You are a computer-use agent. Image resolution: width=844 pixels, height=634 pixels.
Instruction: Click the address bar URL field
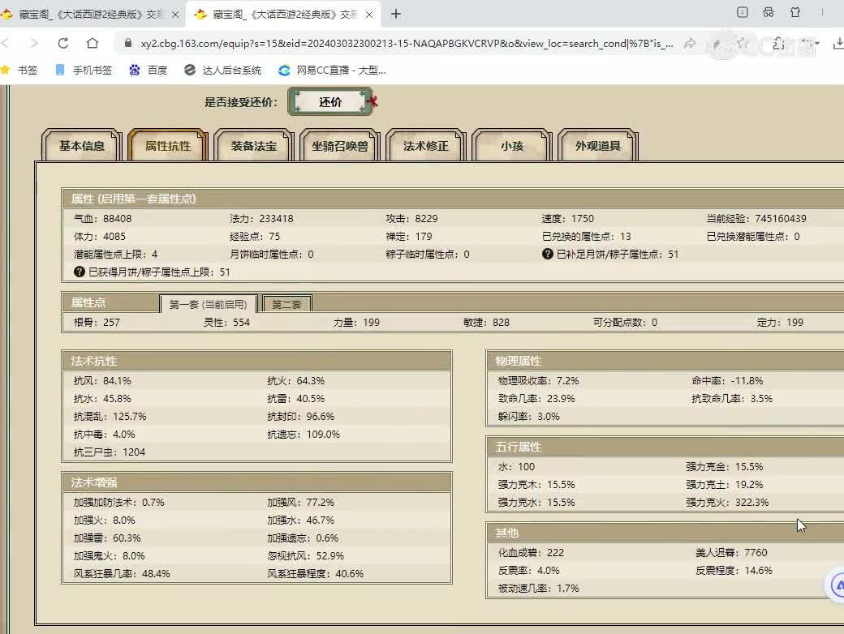tap(407, 44)
